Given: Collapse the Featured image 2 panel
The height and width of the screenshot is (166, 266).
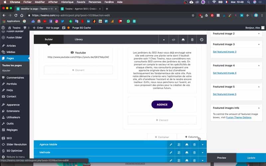Looking at the screenshot, I should click(259, 34).
